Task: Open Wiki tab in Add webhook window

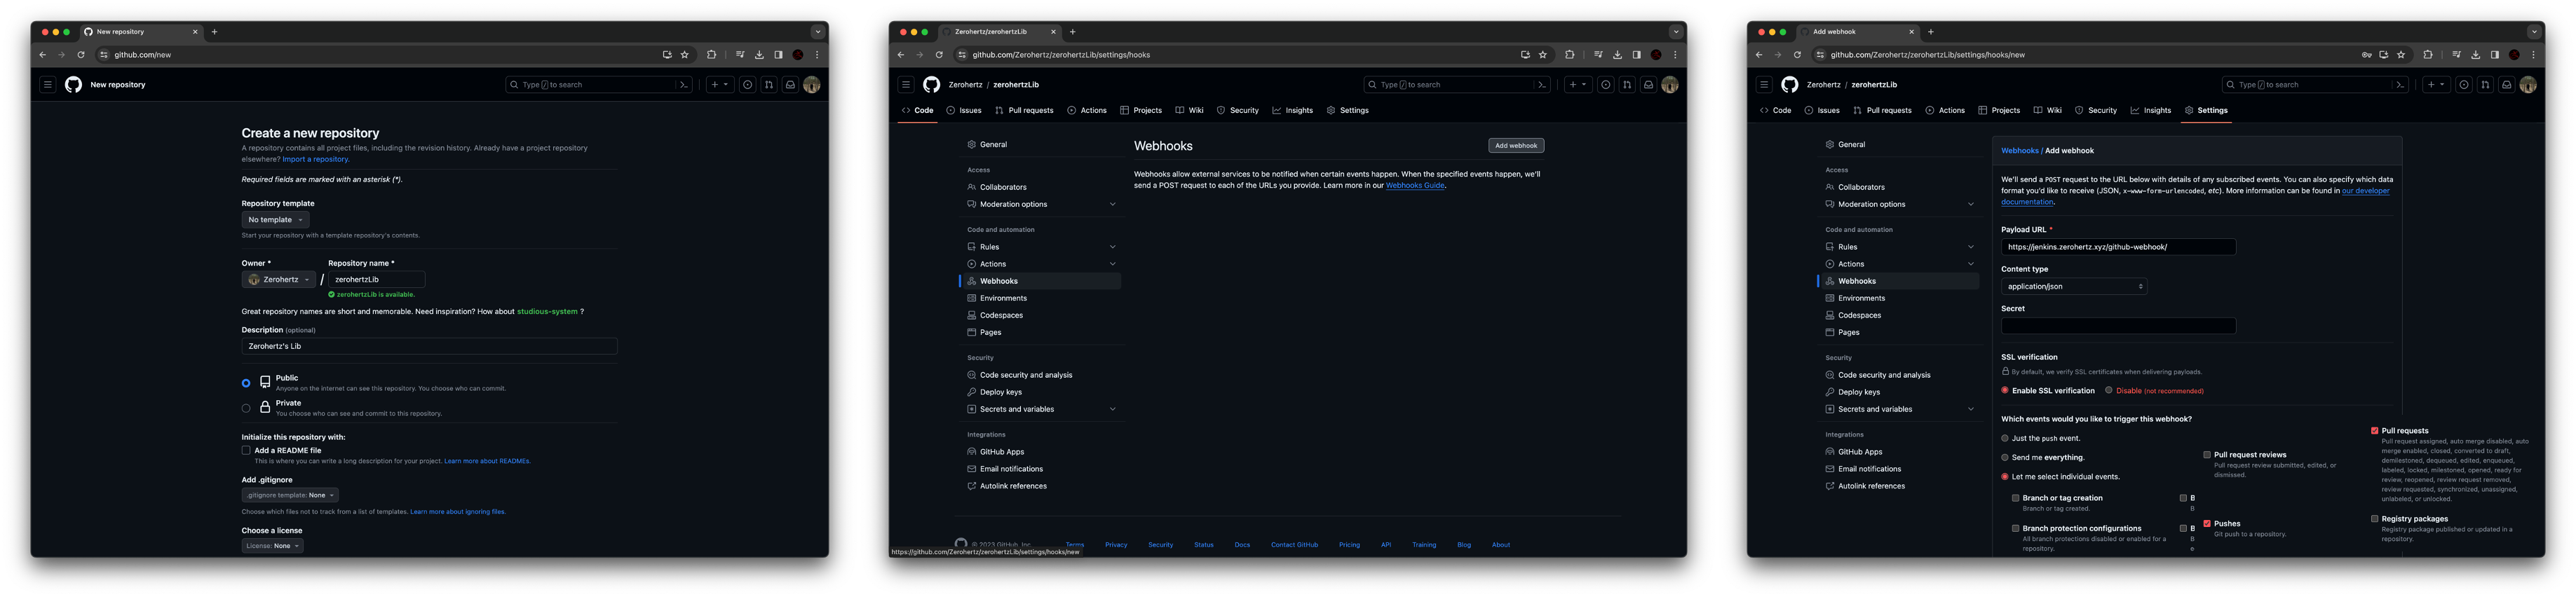Action: tap(2047, 110)
